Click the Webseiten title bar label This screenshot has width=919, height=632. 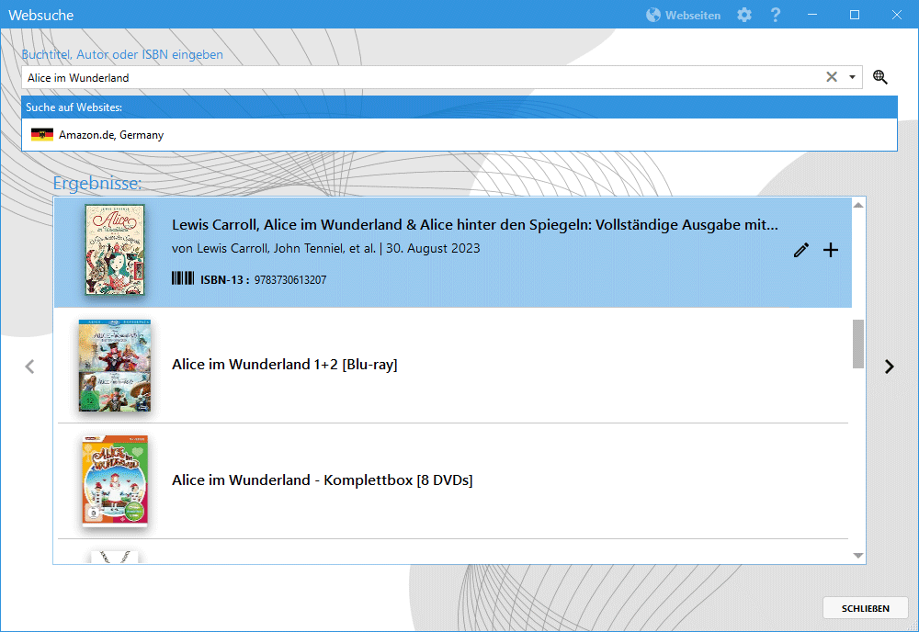693,16
